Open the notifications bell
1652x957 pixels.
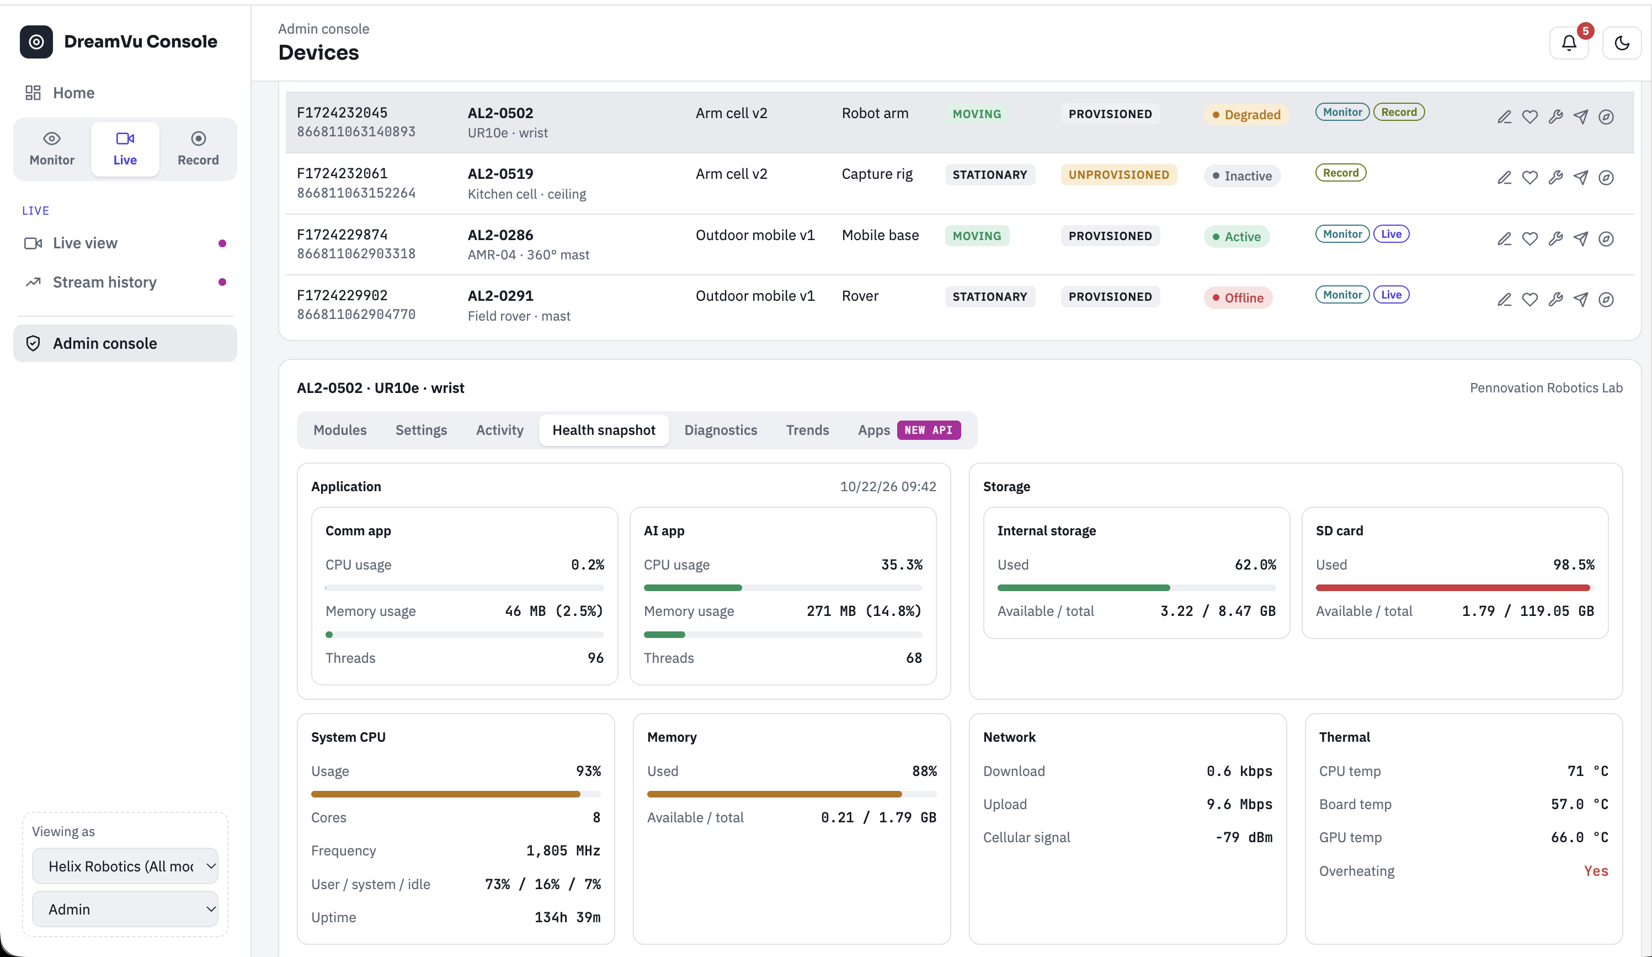point(1569,43)
